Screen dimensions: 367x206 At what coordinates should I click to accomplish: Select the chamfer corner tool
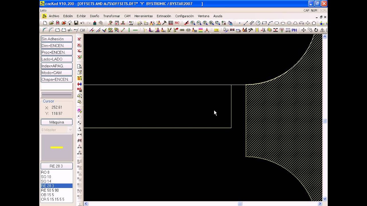(51, 30)
